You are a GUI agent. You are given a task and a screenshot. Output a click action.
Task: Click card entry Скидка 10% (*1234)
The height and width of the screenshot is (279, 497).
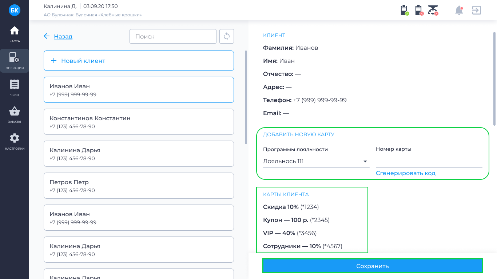291,207
